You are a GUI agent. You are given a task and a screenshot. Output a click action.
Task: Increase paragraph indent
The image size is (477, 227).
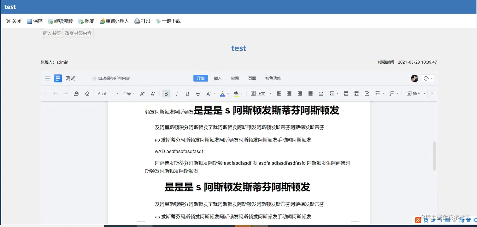pyautogui.click(x=356, y=94)
